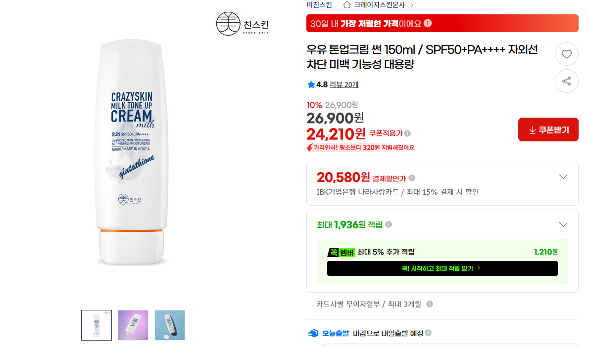The height and width of the screenshot is (347, 590).
Task: Click the heart wishlist icon
Action: click(566, 54)
